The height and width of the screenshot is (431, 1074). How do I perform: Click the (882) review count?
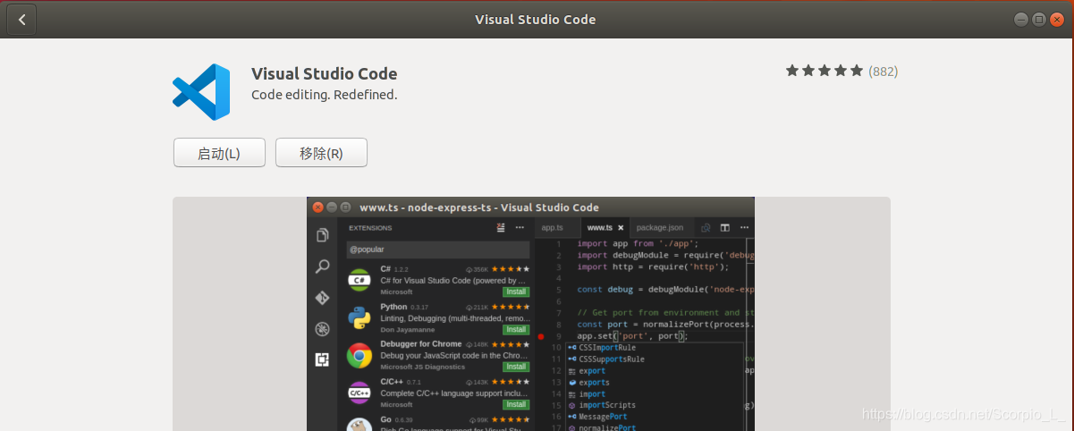883,71
